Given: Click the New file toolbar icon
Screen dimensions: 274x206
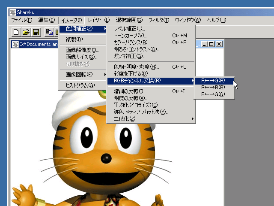Looking at the screenshot, I should click(16, 32).
